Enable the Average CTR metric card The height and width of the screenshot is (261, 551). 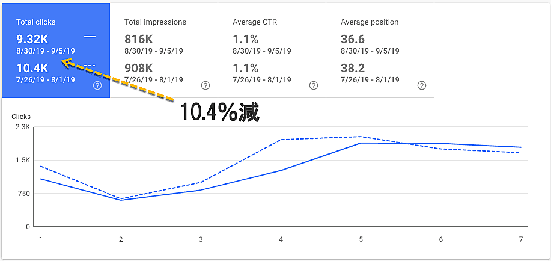(272, 22)
